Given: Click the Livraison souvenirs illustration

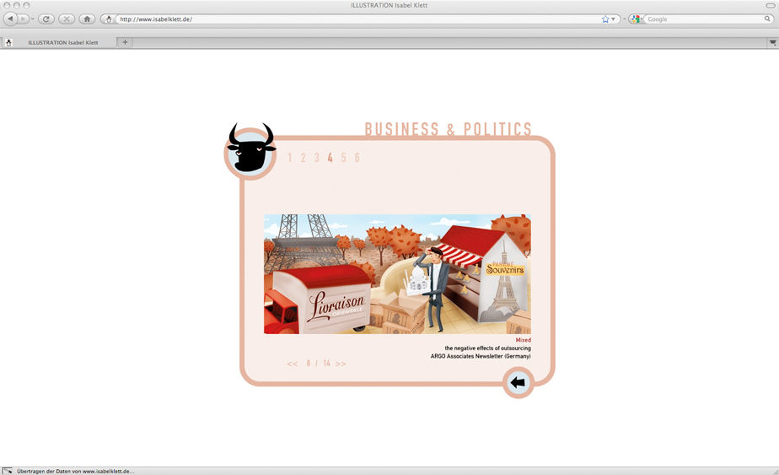Looking at the screenshot, I should (397, 273).
